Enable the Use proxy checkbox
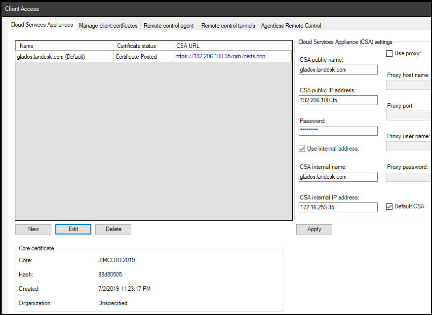This screenshot has width=432, height=315. pos(389,53)
